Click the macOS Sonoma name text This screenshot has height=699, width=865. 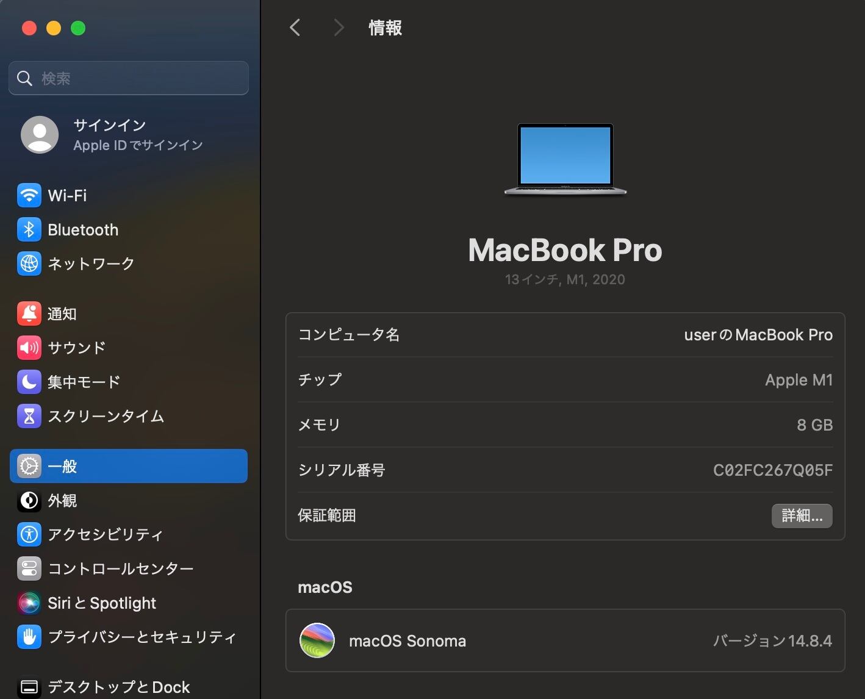point(407,641)
